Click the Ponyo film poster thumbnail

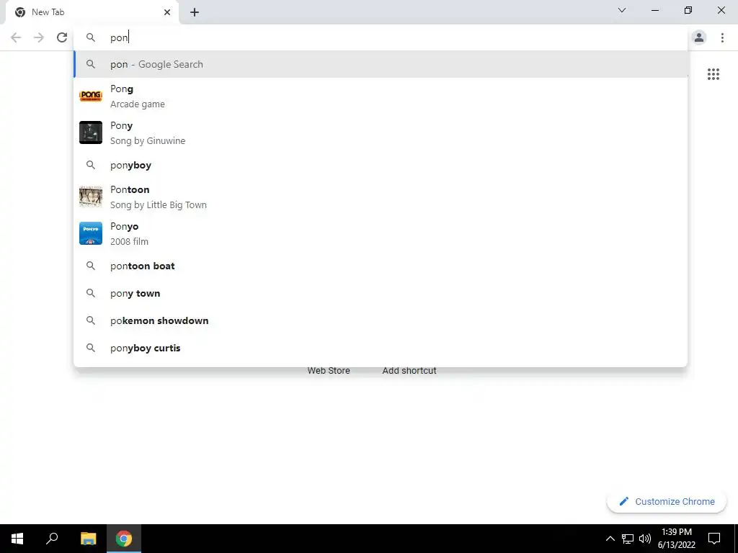(x=91, y=233)
